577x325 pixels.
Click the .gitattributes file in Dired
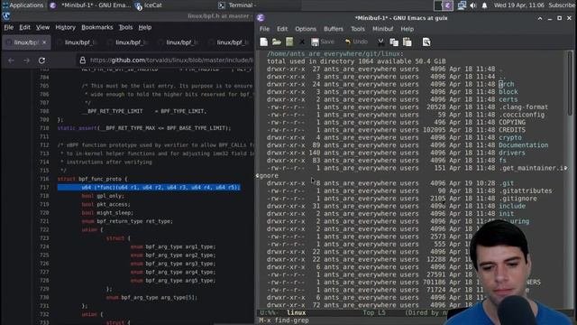pyautogui.click(x=526, y=190)
